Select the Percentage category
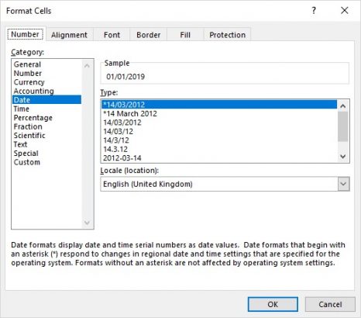 (33, 118)
